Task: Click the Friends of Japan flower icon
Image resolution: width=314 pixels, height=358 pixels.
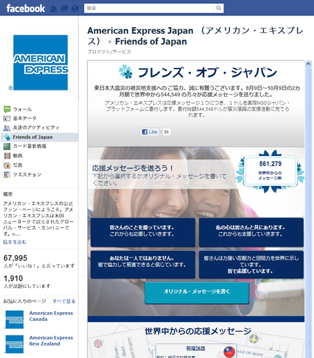Action: coord(7,137)
